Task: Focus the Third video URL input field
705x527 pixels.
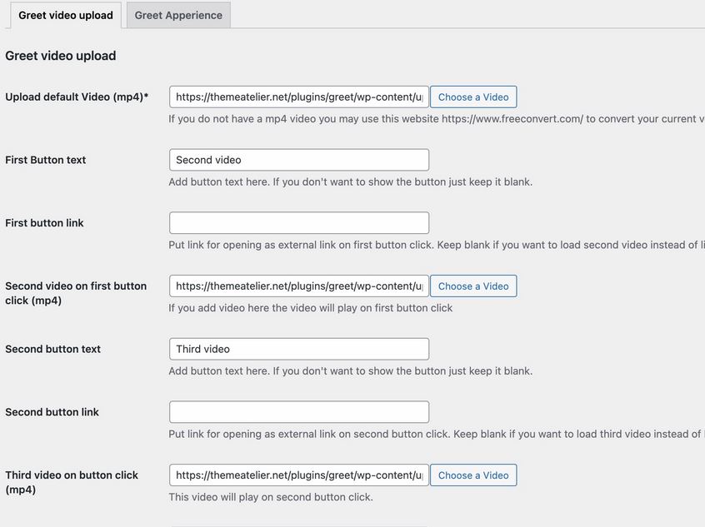Action: (x=299, y=475)
